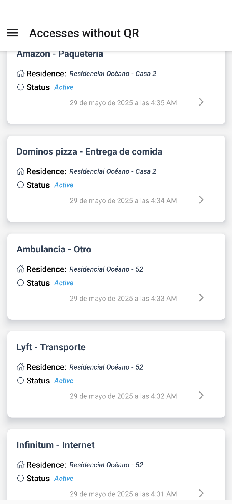This screenshot has height=504, width=232.
Task: Click the house icon in Amazon card
Action: pos(21,73)
